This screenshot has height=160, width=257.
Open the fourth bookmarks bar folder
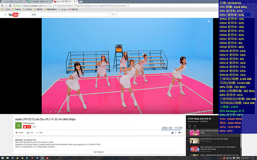38,9
